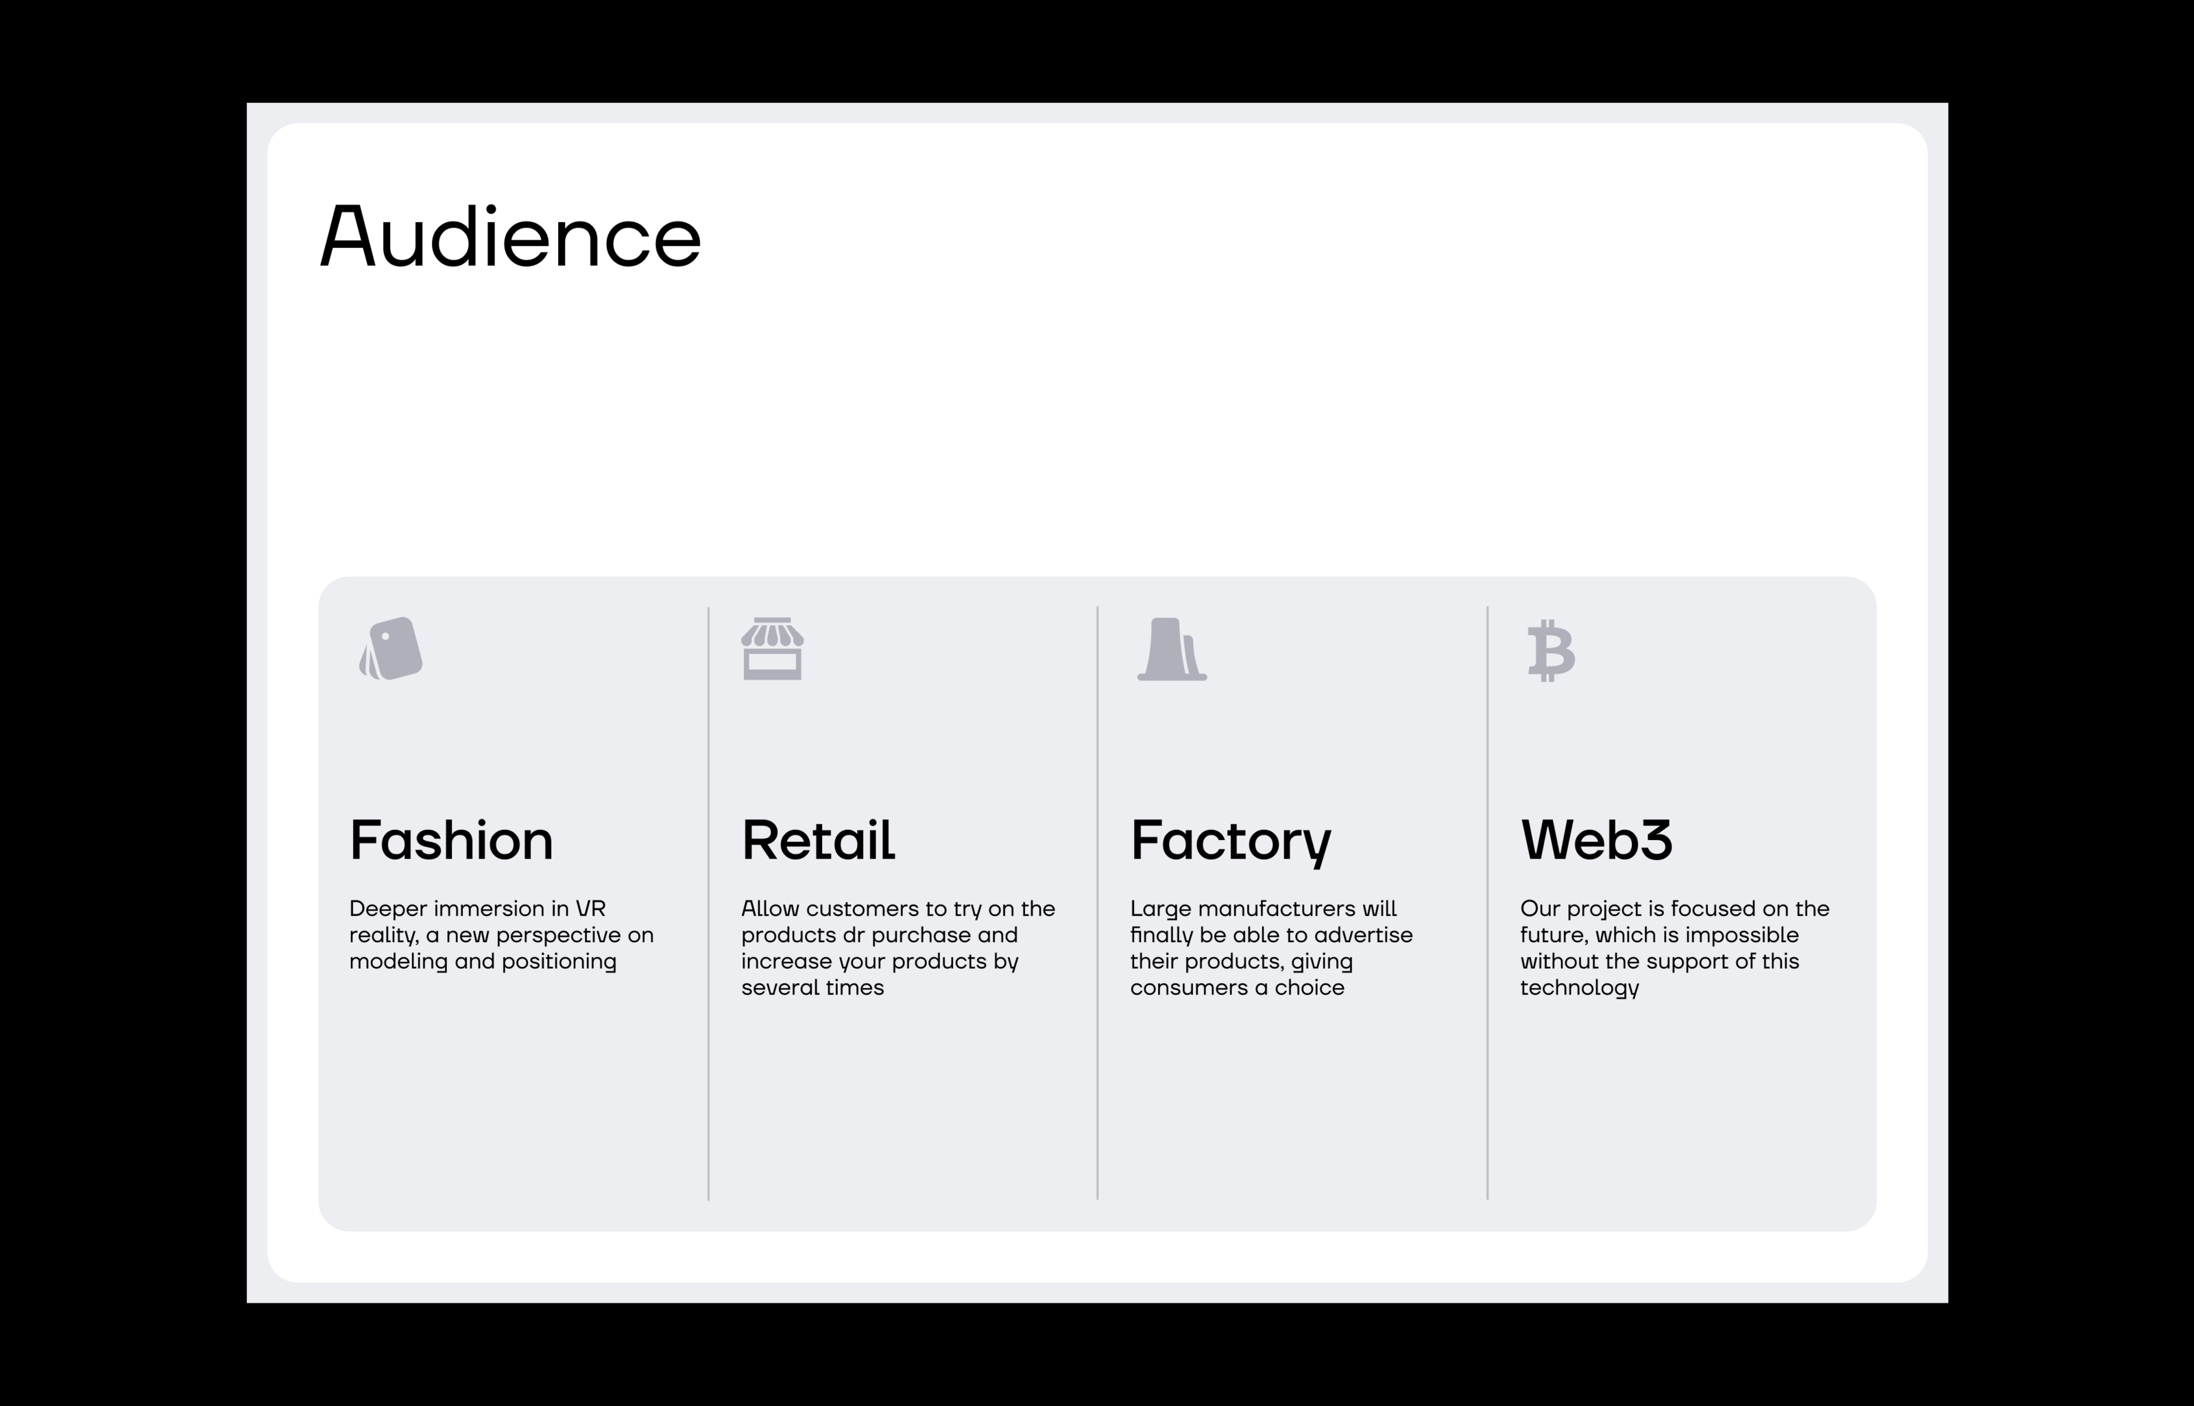Select the Fashion description about VR immersion
2194x1406 pixels.
(x=501, y=935)
